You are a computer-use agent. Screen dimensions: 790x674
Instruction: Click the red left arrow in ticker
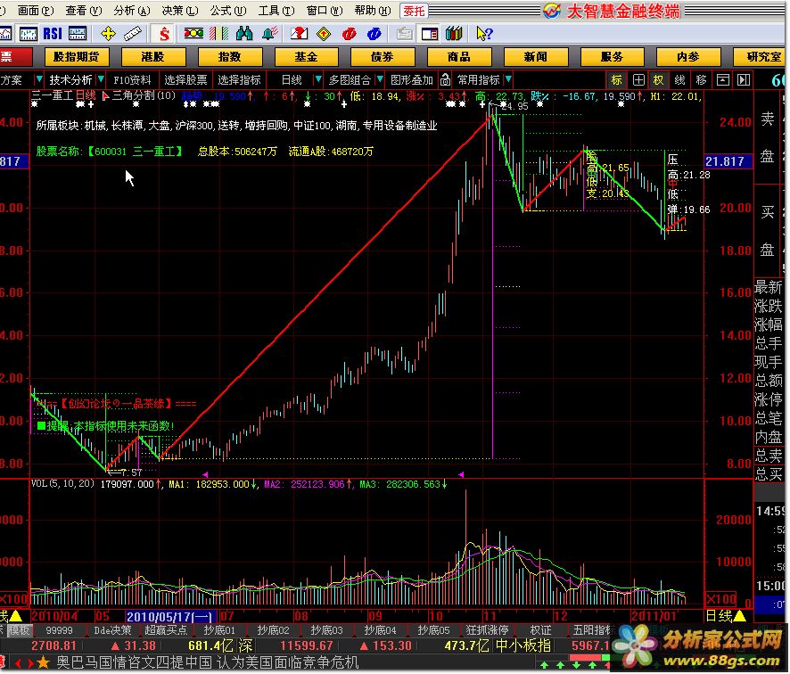[19, 663]
